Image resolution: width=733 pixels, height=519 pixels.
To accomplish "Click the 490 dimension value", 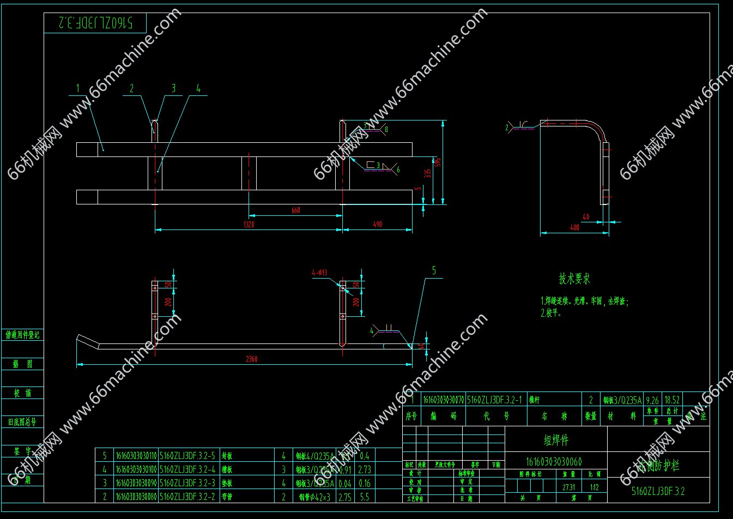I will 377,225.
